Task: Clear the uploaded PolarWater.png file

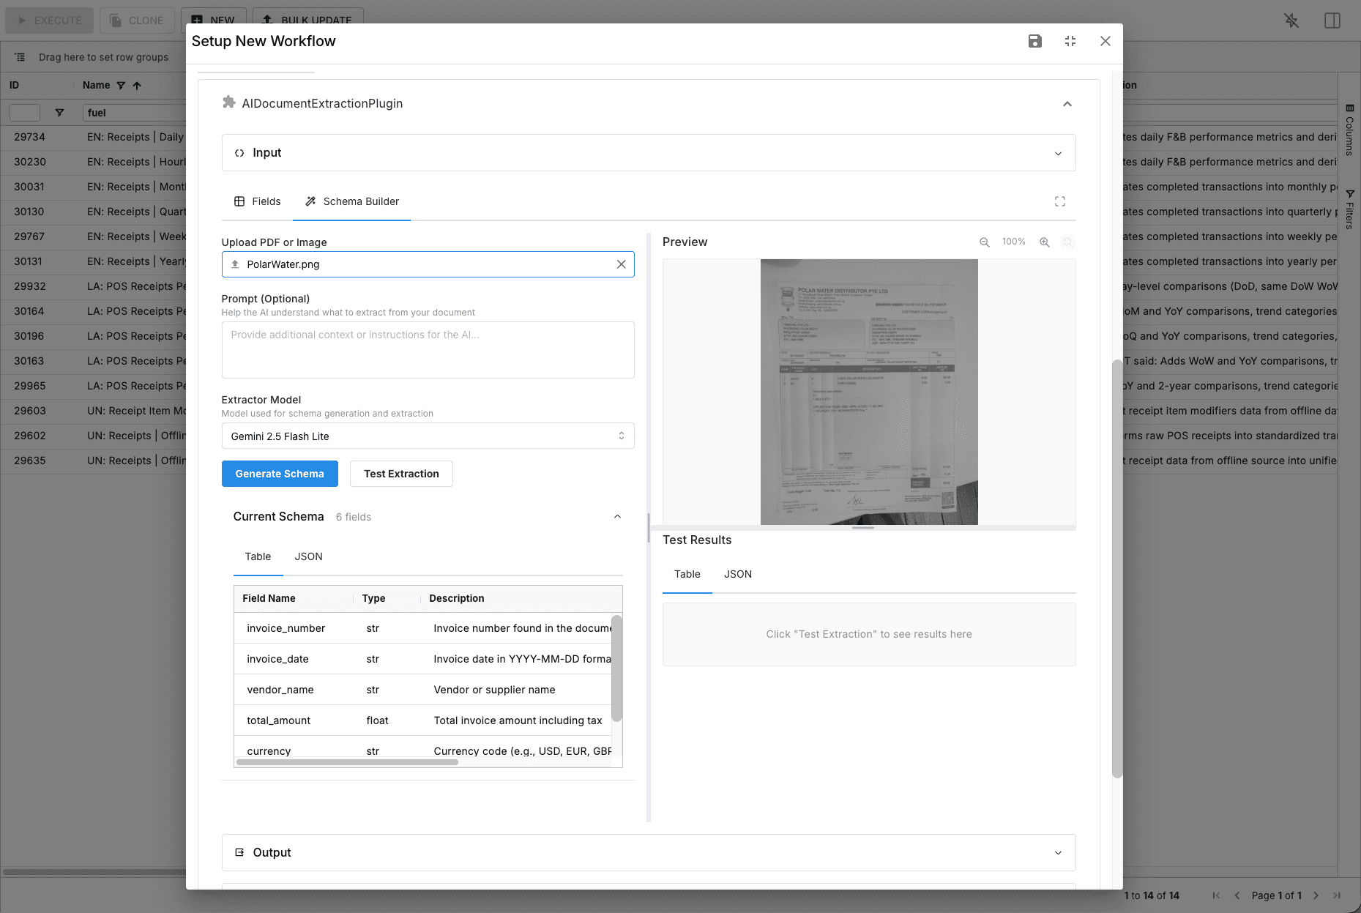Action: [621, 264]
